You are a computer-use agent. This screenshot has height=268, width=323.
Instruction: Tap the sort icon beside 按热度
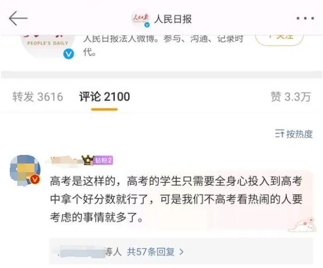280,134
